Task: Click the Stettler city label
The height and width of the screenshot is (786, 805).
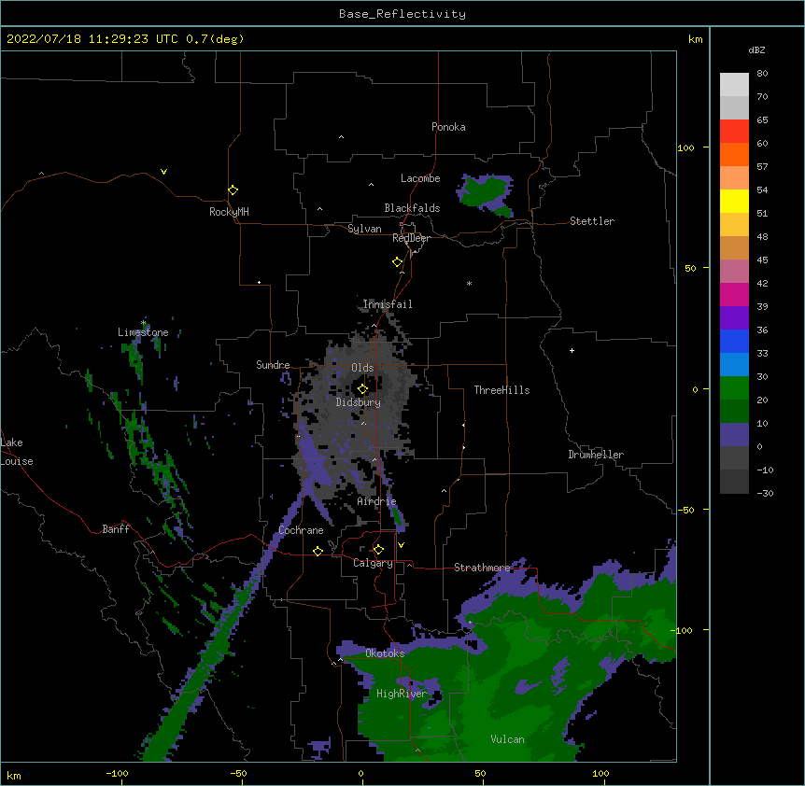Action: click(592, 221)
